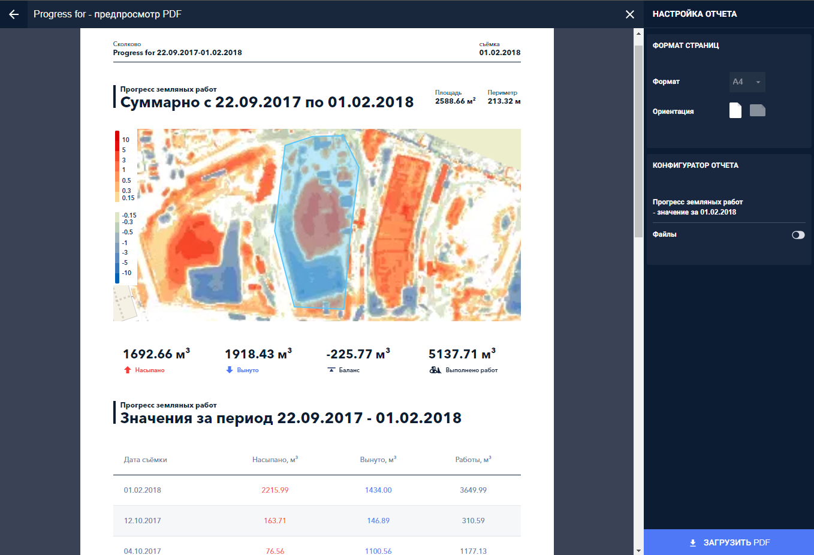Click the bulldozer Выполнено работ icon

click(x=435, y=370)
